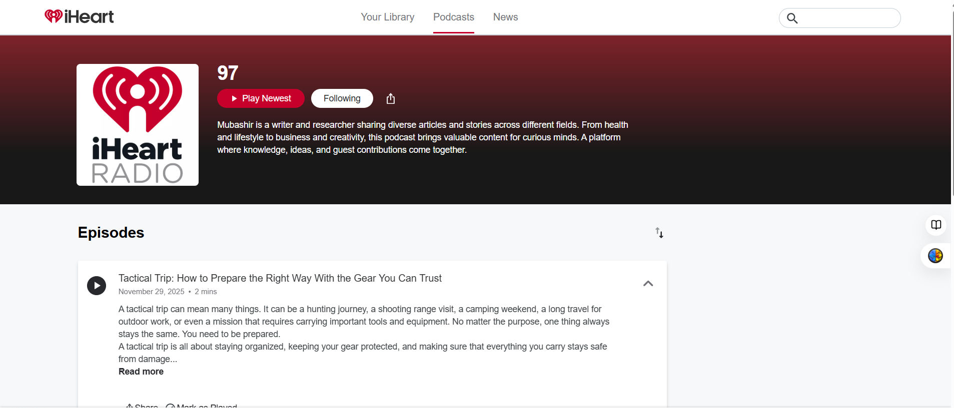
Task: Click Read more under episode description
Action: pyautogui.click(x=141, y=372)
